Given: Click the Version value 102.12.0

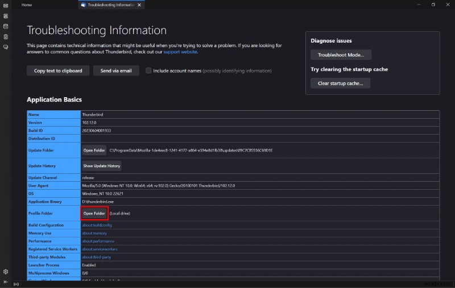Looking at the screenshot, I should 89,123.
